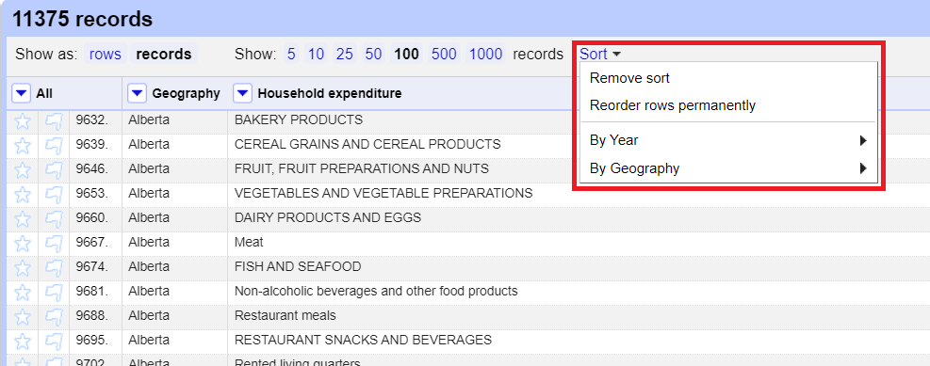Open Geography column dropdown arrow

[x=138, y=93]
